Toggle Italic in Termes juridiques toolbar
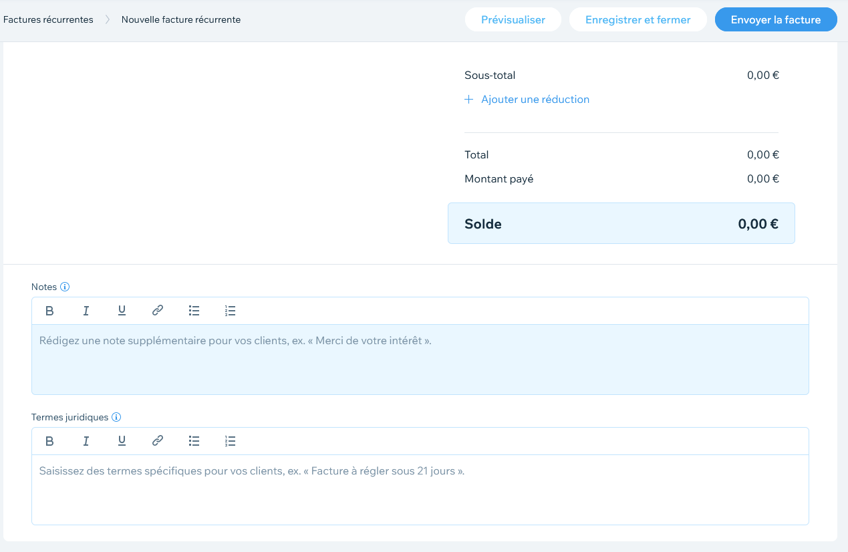Image resolution: width=848 pixels, height=552 pixels. pos(86,441)
